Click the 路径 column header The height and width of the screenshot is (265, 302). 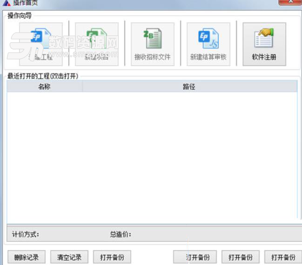coord(190,87)
